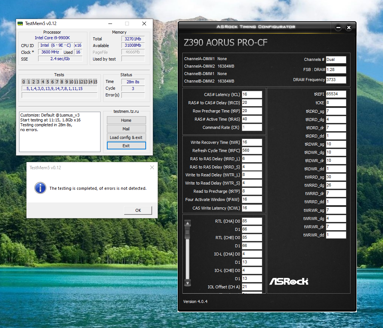Click the Available memory value 31008Mb

(x=133, y=46)
